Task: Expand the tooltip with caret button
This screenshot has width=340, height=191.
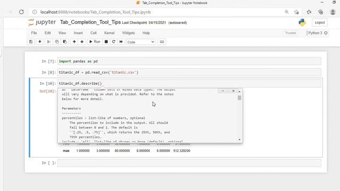Action: 223,91
